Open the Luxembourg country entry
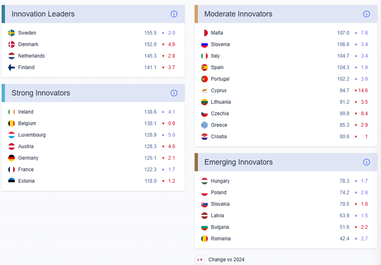 click(32, 135)
